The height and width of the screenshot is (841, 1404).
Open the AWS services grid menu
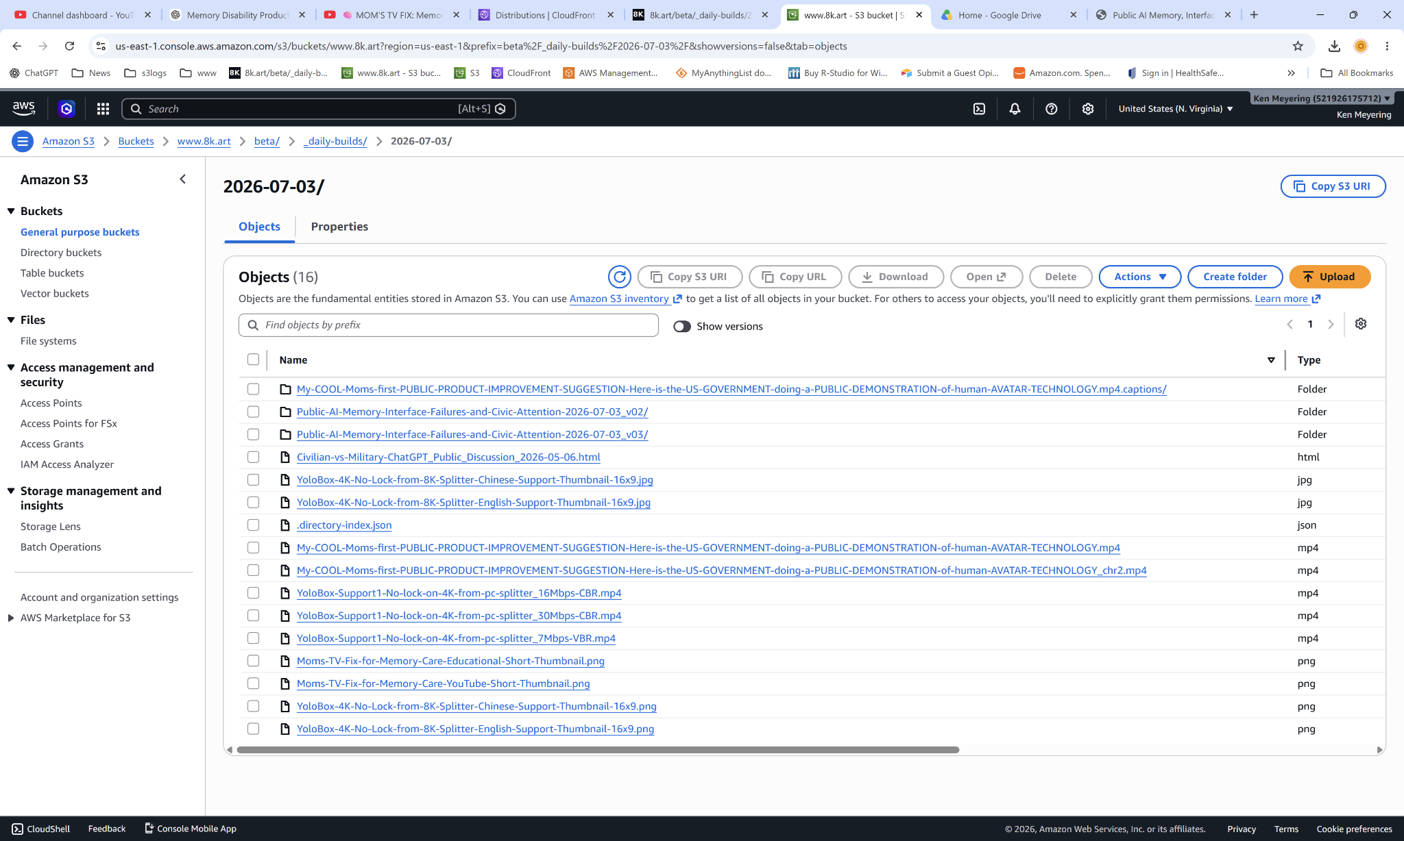[x=103, y=108]
